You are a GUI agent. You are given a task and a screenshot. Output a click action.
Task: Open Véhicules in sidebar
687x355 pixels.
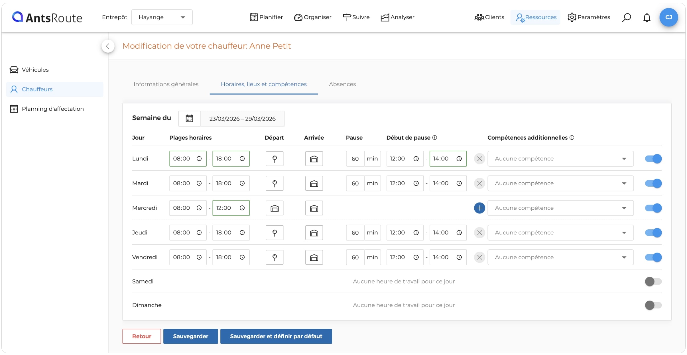point(54,70)
